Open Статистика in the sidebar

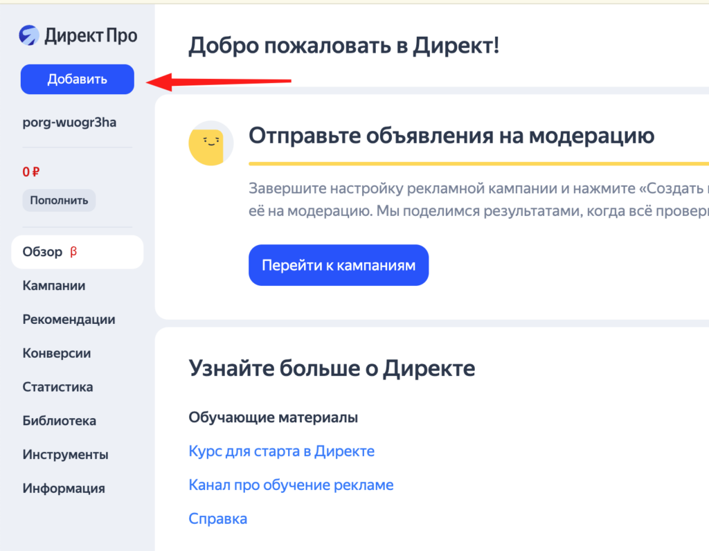(x=58, y=387)
